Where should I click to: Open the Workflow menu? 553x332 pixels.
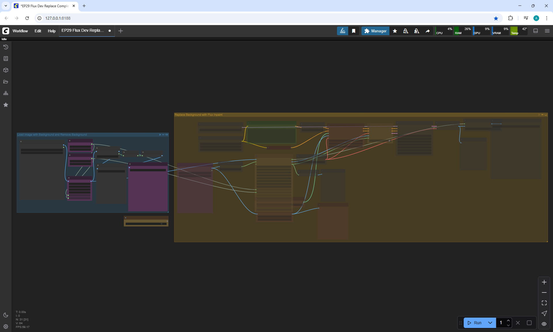tap(20, 31)
